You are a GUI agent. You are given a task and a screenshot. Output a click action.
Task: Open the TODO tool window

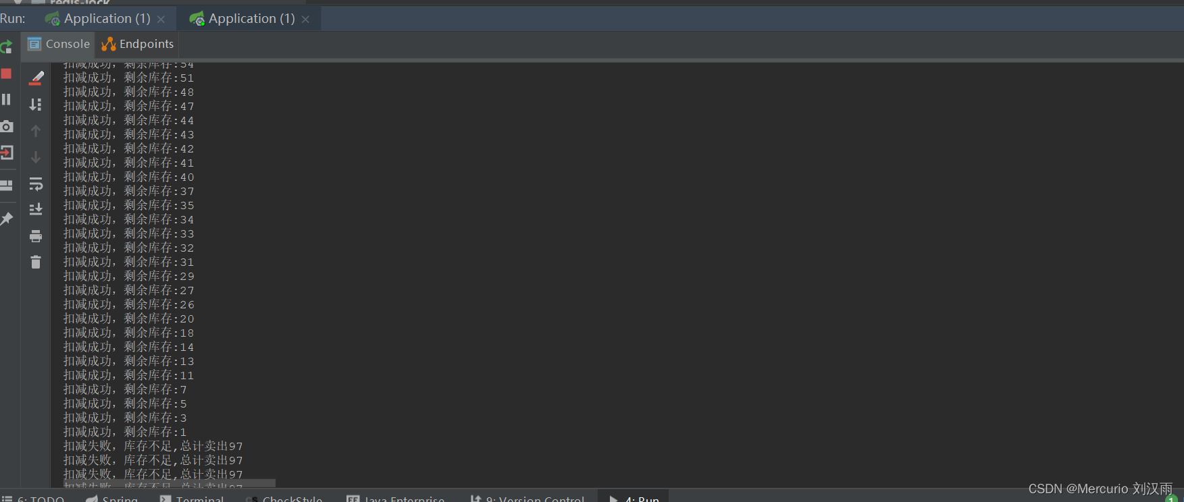coord(34,499)
